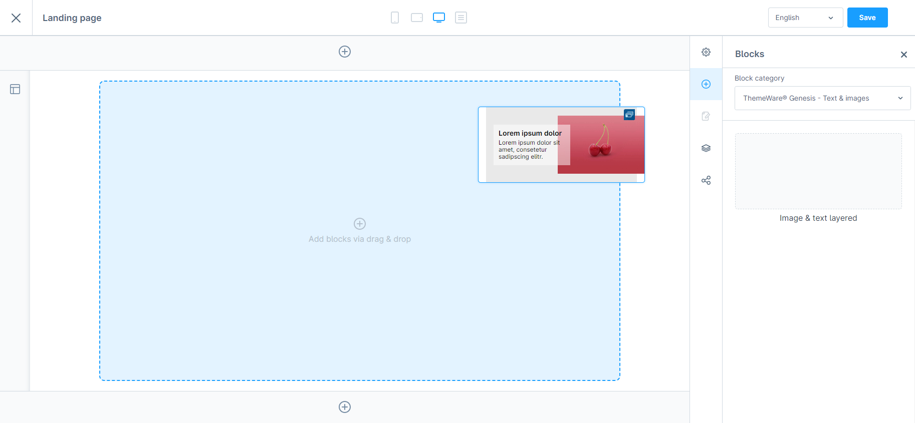Screen dimensions: 915x423
Task: Select the desktop view icon
Action: (439, 18)
